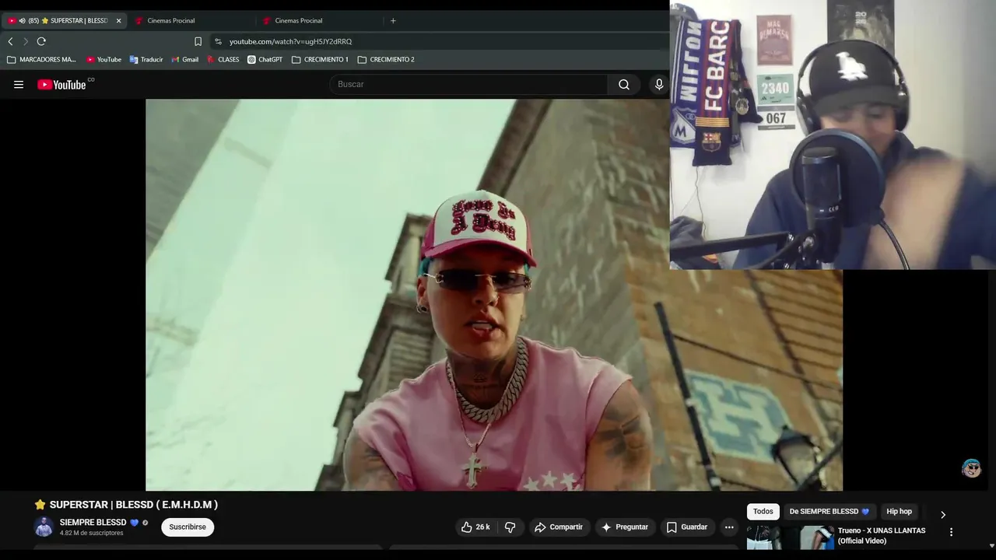Open the YouTube bookmark

[x=103, y=60]
